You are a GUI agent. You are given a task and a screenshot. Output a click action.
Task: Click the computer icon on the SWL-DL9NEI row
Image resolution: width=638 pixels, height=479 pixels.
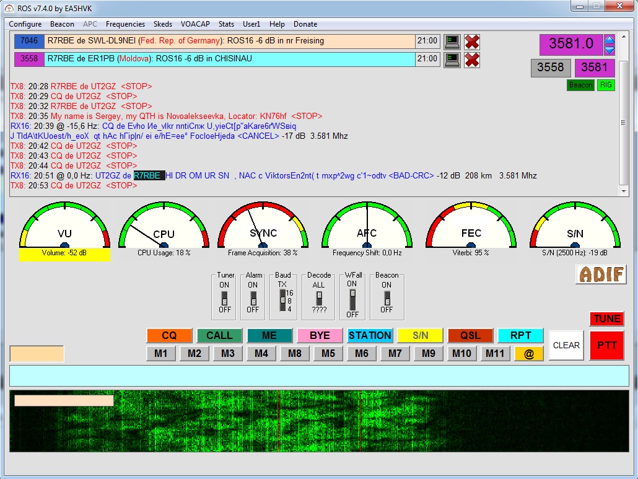452,42
